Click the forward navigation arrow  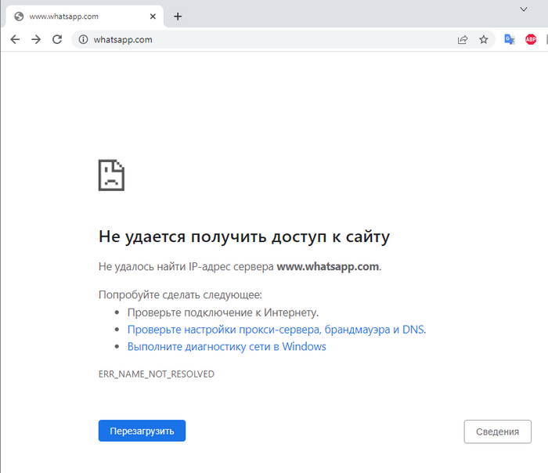pyautogui.click(x=36, y=39)
